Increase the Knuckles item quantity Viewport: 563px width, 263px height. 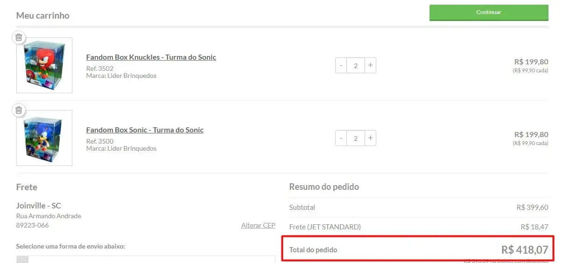coord(370,65)
